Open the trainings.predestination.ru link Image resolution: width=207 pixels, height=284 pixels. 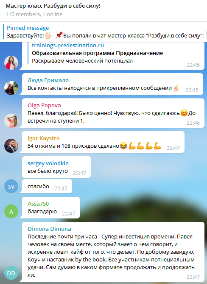tap(68, 45)
